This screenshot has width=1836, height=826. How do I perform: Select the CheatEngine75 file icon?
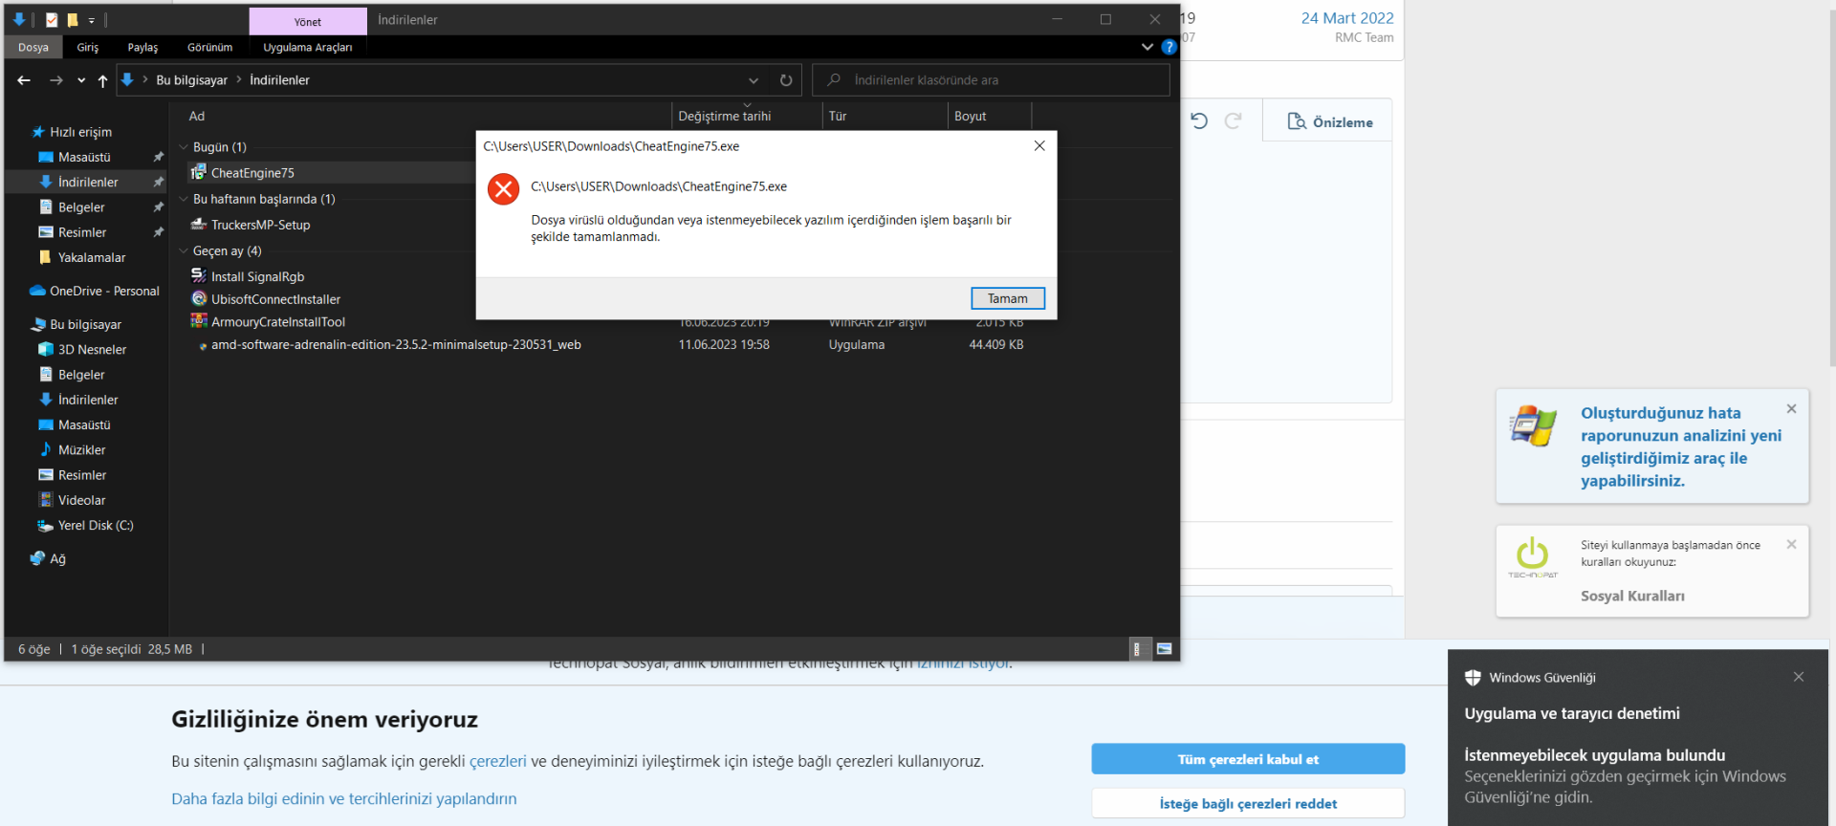[x=199, y=172]
